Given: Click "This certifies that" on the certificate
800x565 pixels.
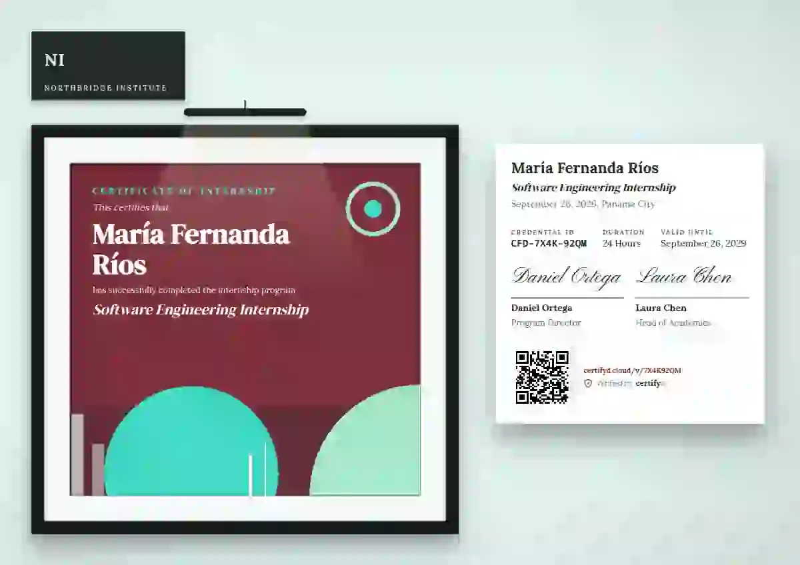Looking at the screenshot, I should (131, 207).
